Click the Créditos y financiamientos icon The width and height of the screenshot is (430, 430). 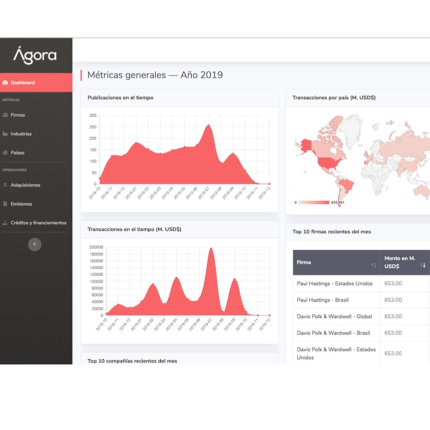5,223
